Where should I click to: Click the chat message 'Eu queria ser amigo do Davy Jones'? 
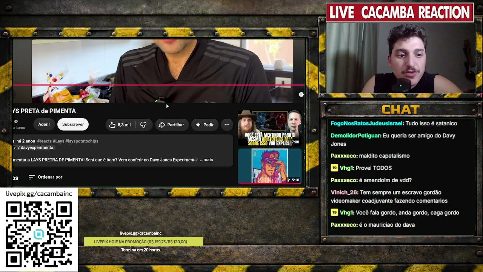pos(393,140)
